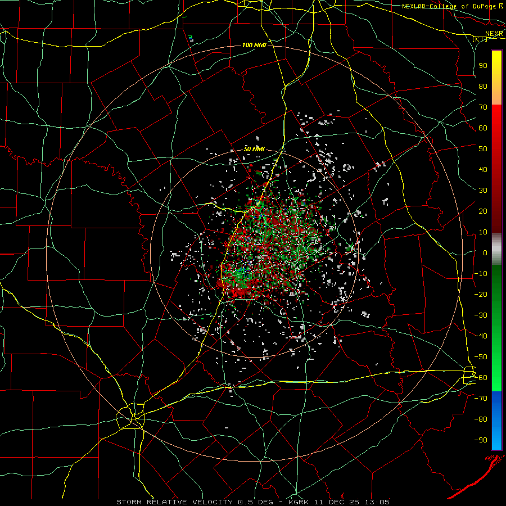Click the -40 scale value
506x506 pixels.
tap(481, 336)
